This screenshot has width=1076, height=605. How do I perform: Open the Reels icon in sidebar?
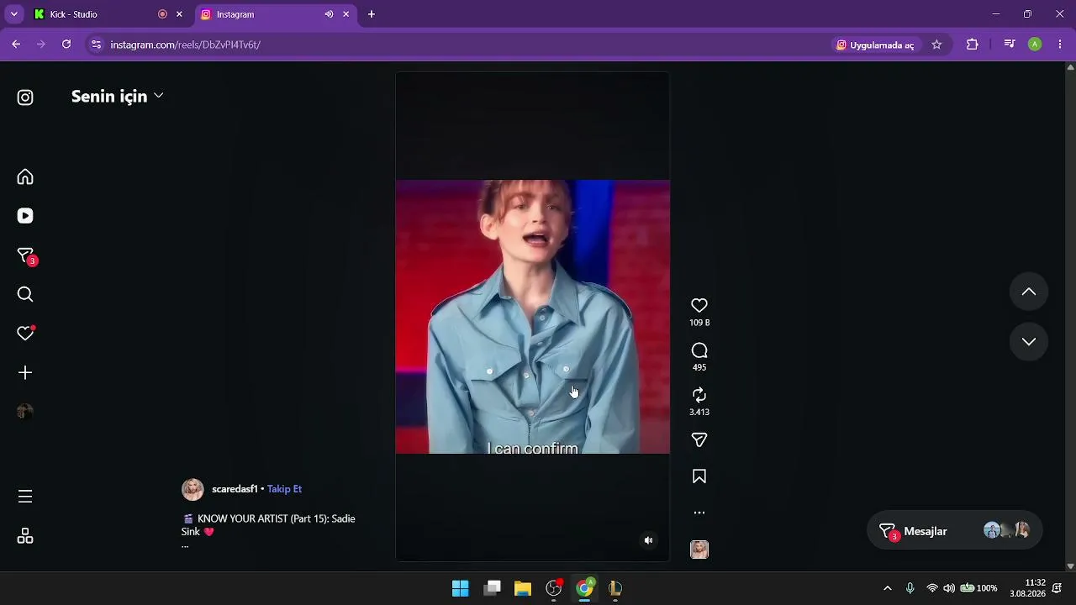click(25, 216)
